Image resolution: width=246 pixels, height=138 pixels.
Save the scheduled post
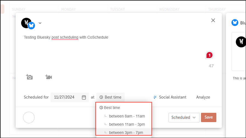click(x=209, y=117)
